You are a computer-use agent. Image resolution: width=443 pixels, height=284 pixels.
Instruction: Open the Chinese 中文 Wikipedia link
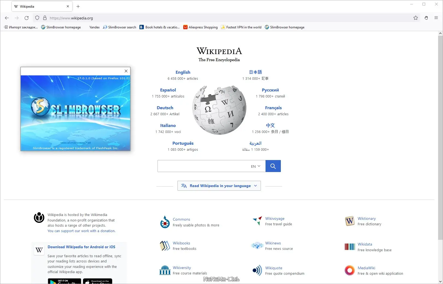click(270, 125)
